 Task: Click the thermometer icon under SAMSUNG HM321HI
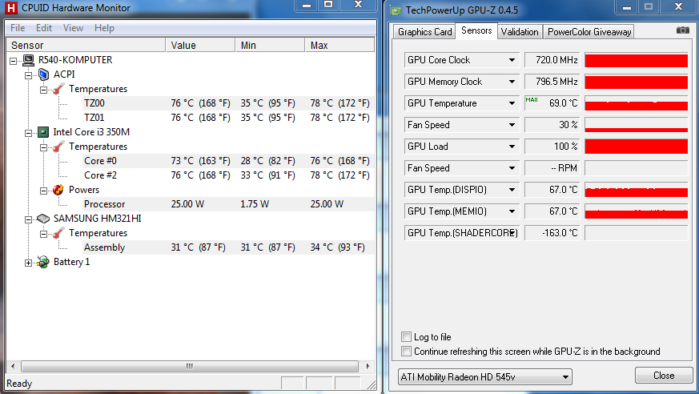pyautogui.click(x=58, y=233)
